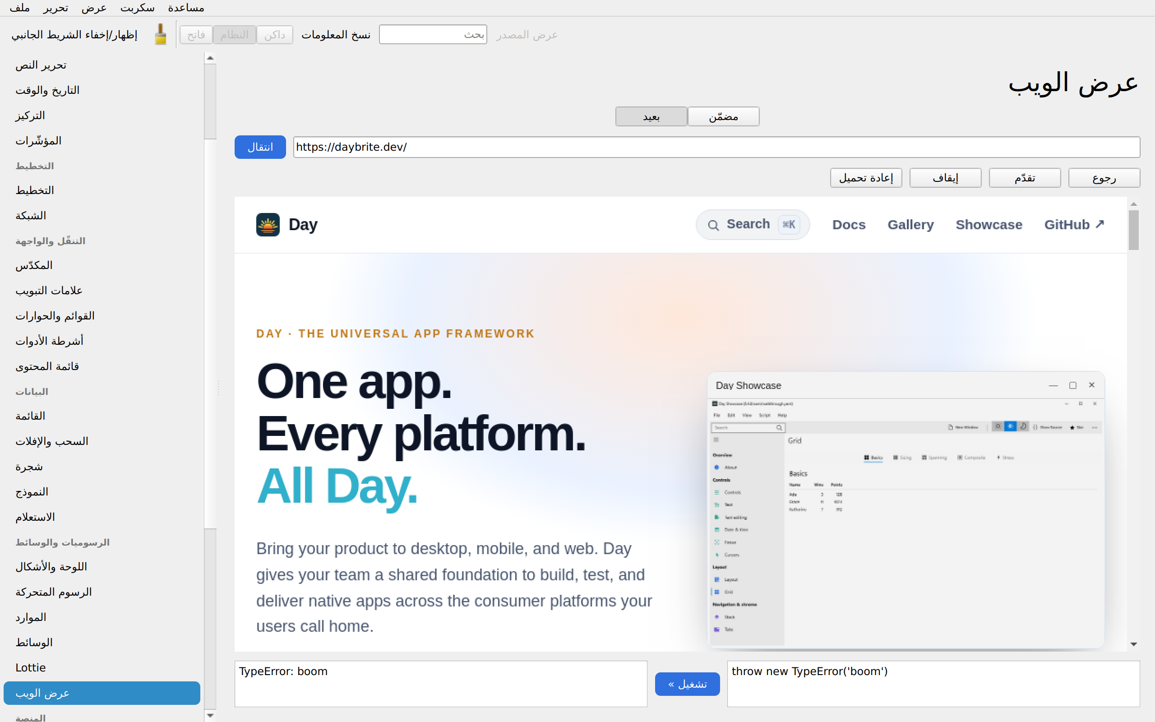
Task: Select المكدّس in the sidebar
Action: coord(102,265)
